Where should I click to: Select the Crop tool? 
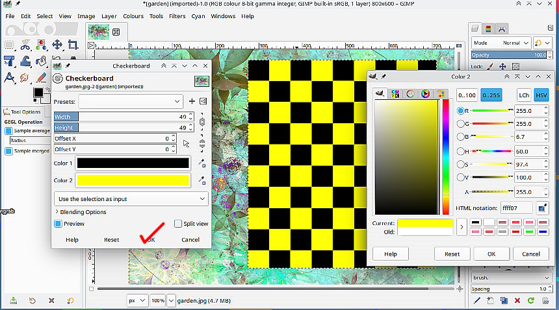[x=73, y=45]
